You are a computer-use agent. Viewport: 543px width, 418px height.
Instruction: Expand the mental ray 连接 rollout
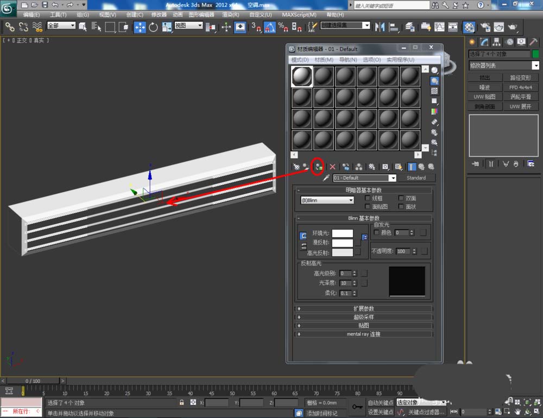(x=363, y=334)
